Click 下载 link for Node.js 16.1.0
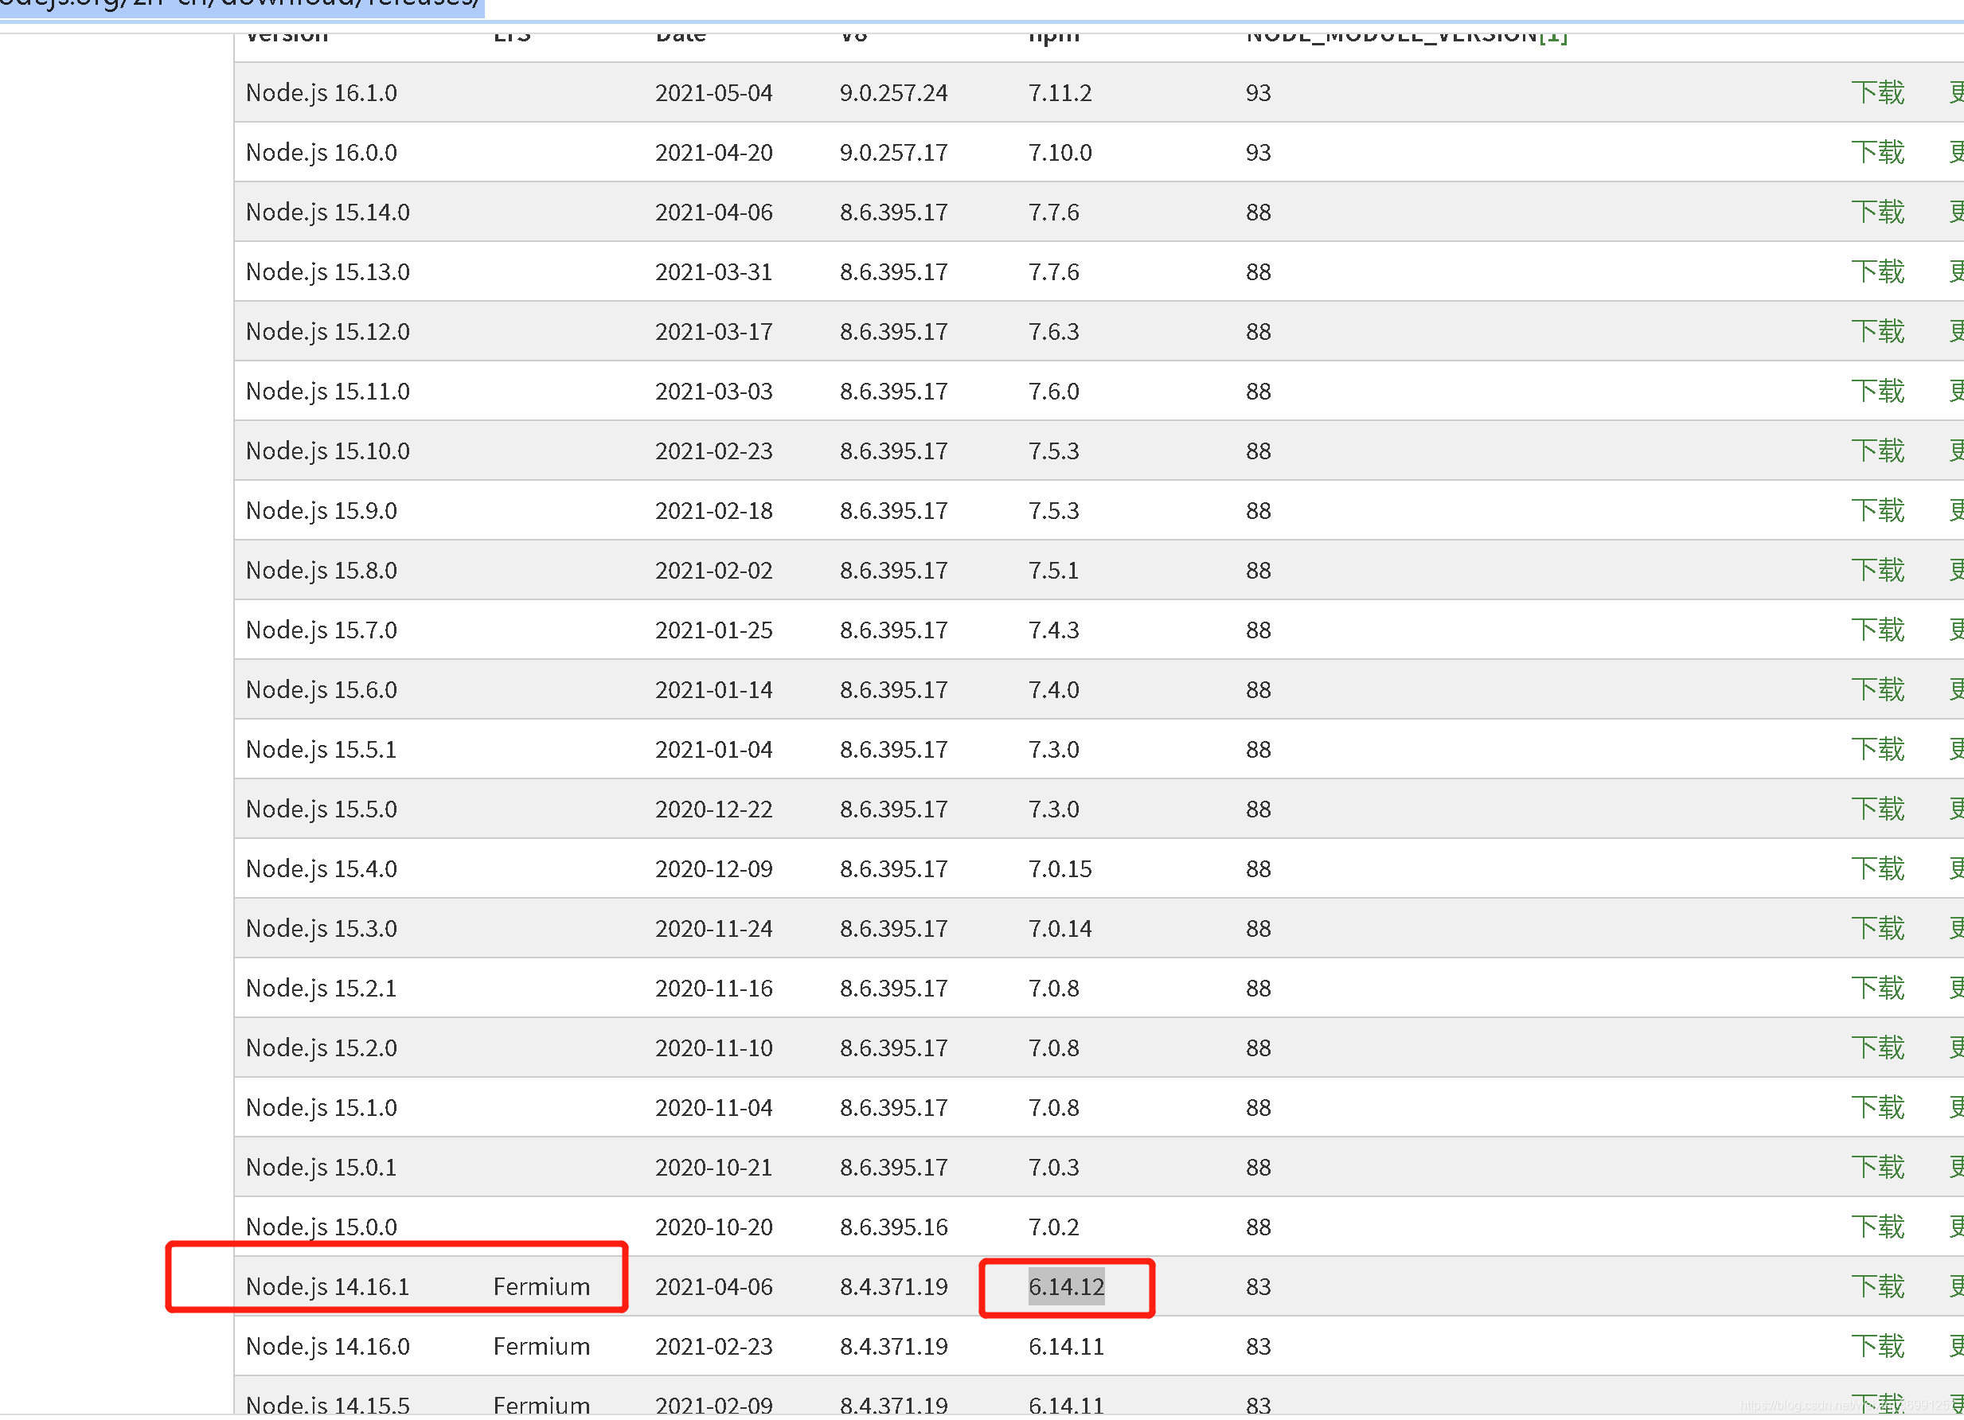Image resolution: width=1964 pixels, height=1420 pixels. pos(1876,92)
